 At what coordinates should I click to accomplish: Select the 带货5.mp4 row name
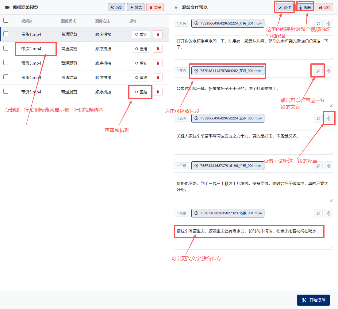point(31,92)
